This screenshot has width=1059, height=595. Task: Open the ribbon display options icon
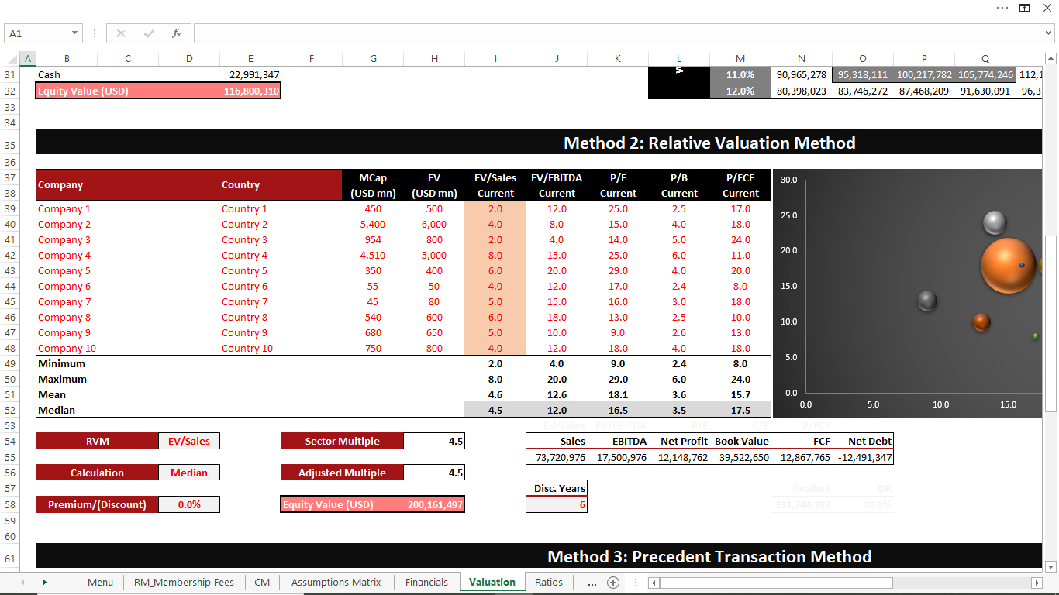tap(1024, 8)
